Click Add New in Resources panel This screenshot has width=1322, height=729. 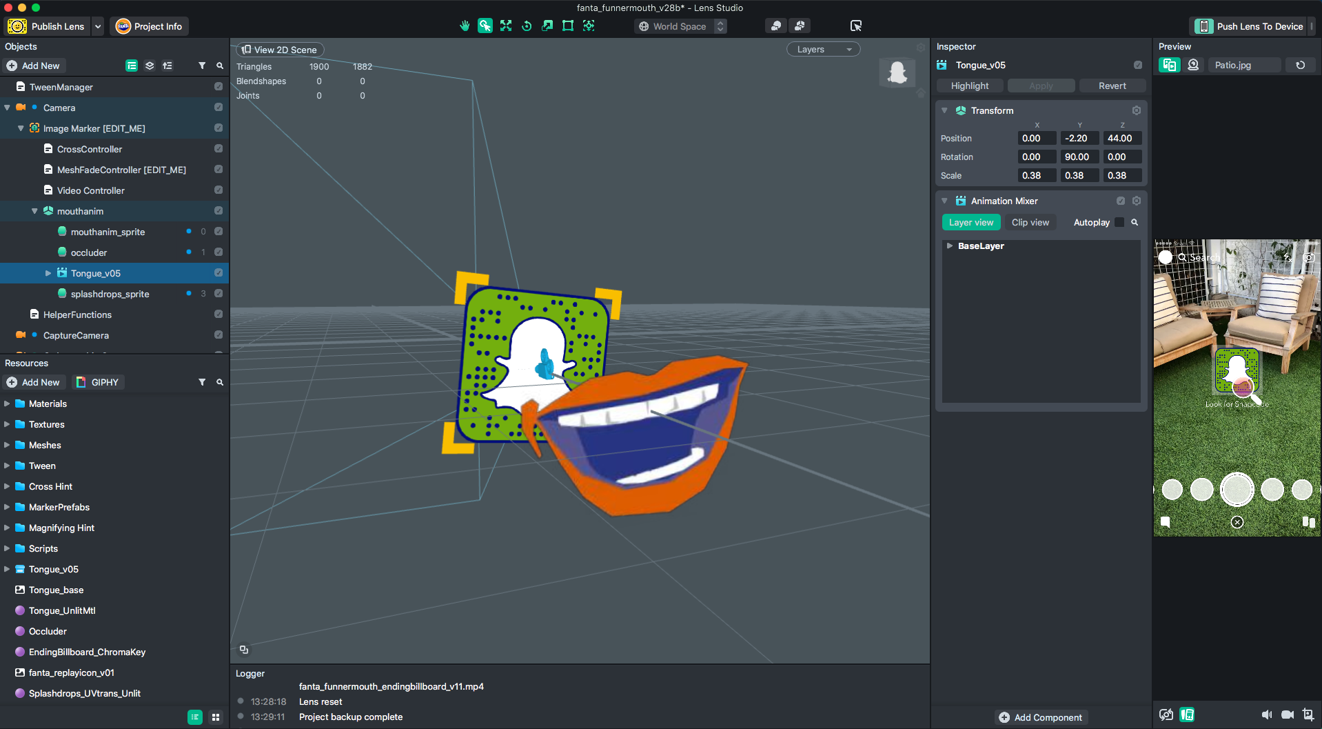(x=33, y=382)
